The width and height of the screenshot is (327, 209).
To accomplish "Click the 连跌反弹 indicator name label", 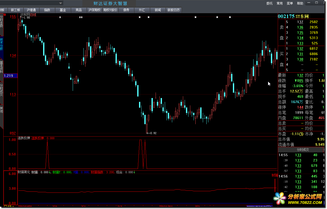I will pyautogui.click(x=24, y=138).
